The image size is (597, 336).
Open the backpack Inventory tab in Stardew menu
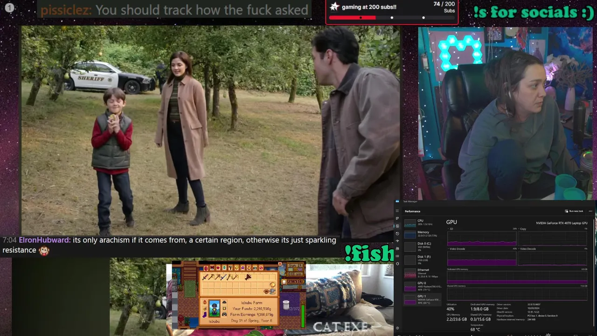[x=206, y=268]
